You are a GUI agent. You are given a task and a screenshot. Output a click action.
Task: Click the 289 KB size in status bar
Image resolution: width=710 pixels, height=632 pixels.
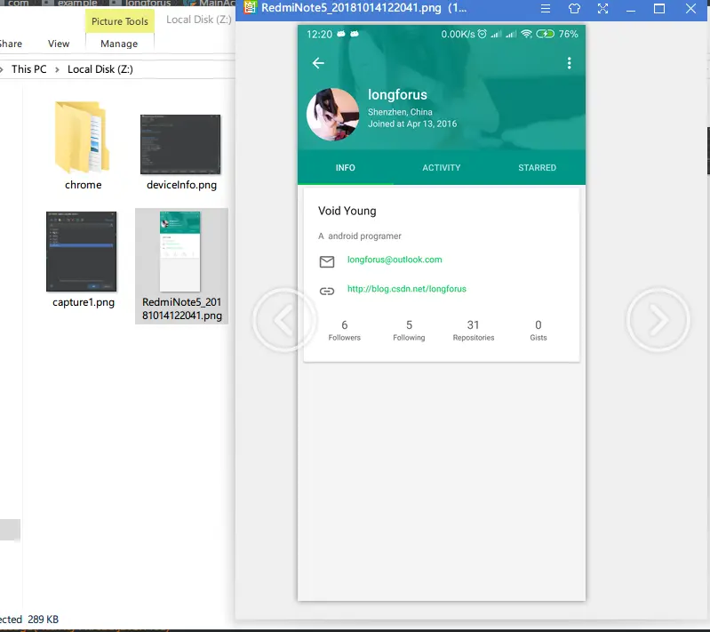[x=43, y=620]
